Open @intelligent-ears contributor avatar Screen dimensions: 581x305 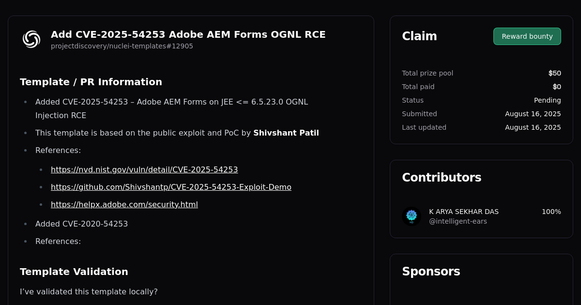[411, 216]
